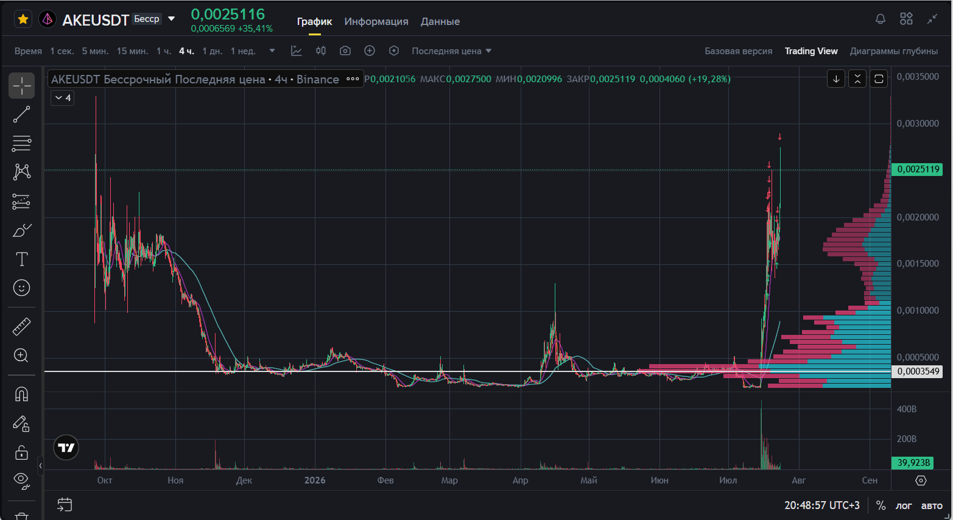Image resolution: width=953 pixels, height=520 pixels.
Task: Click the collapse pane arrows button
Action: point(857,79)
